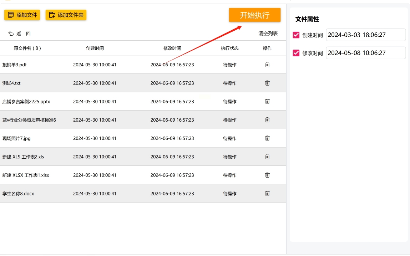The image size is (410, 256).
Task: Click 待操作 status of 店铺参赛案例2225.pptx
Action: click(229, 102)
